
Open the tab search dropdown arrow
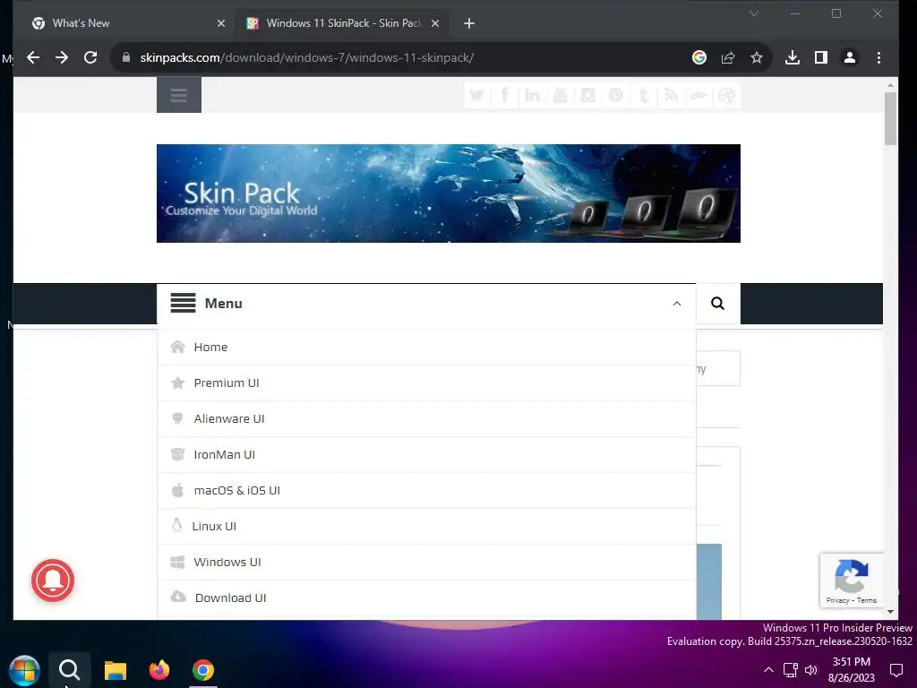tap(754, 13)
